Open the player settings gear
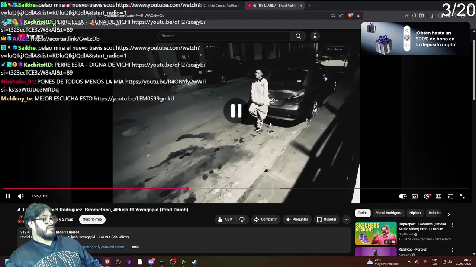Viewport: 476px width, 267px height. click(427, 196)
